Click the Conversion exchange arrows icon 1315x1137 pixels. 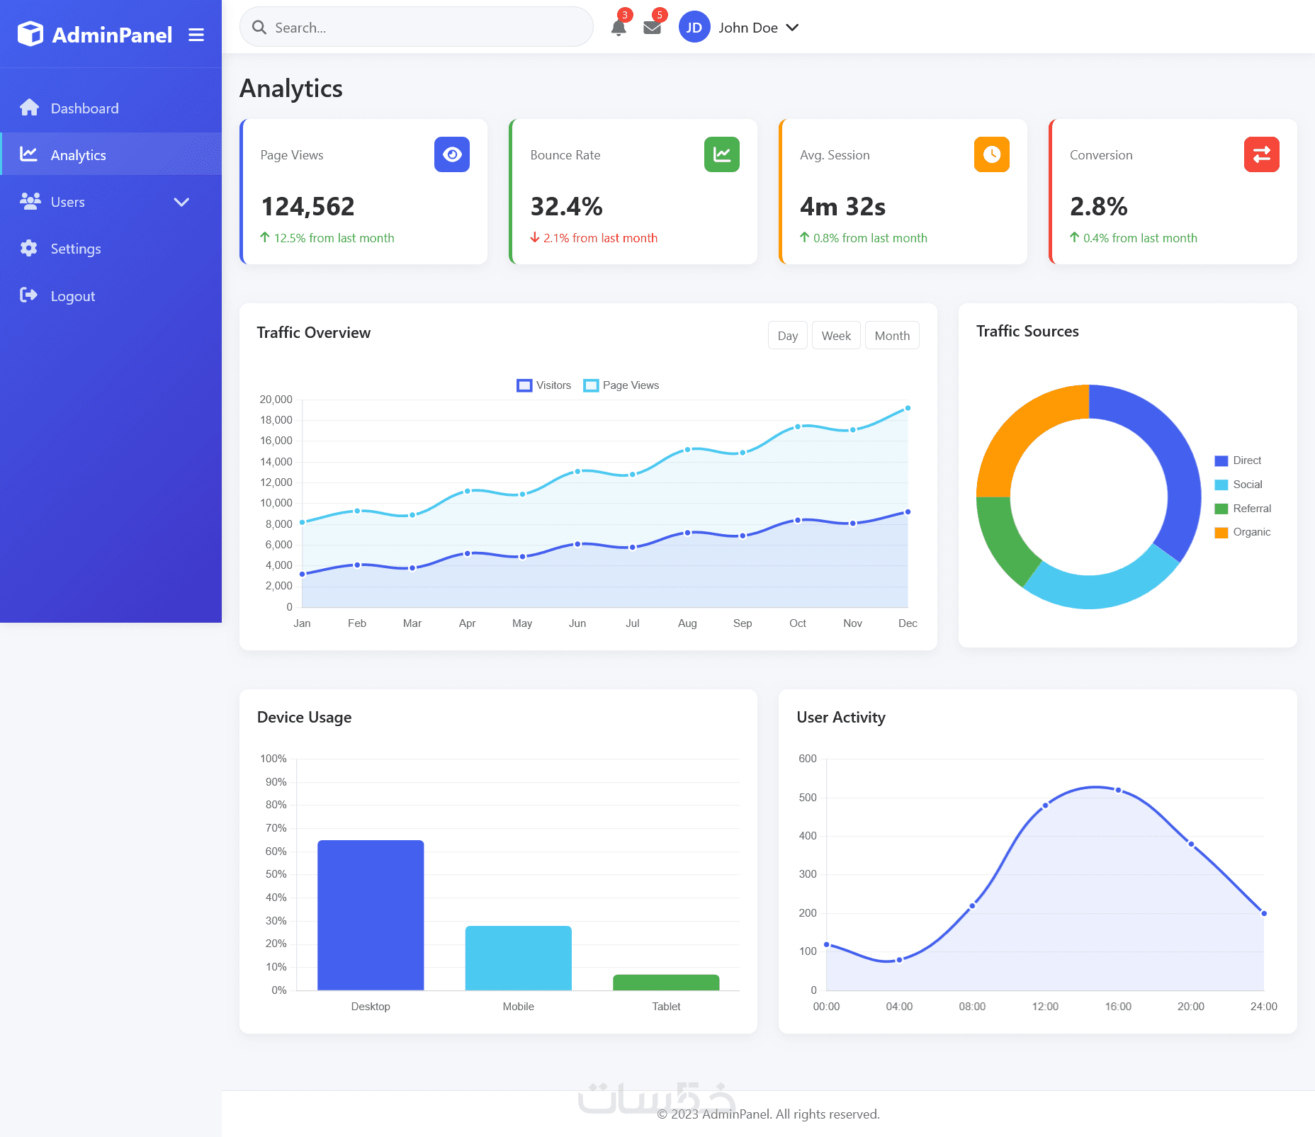click(x=1262, y=154)
